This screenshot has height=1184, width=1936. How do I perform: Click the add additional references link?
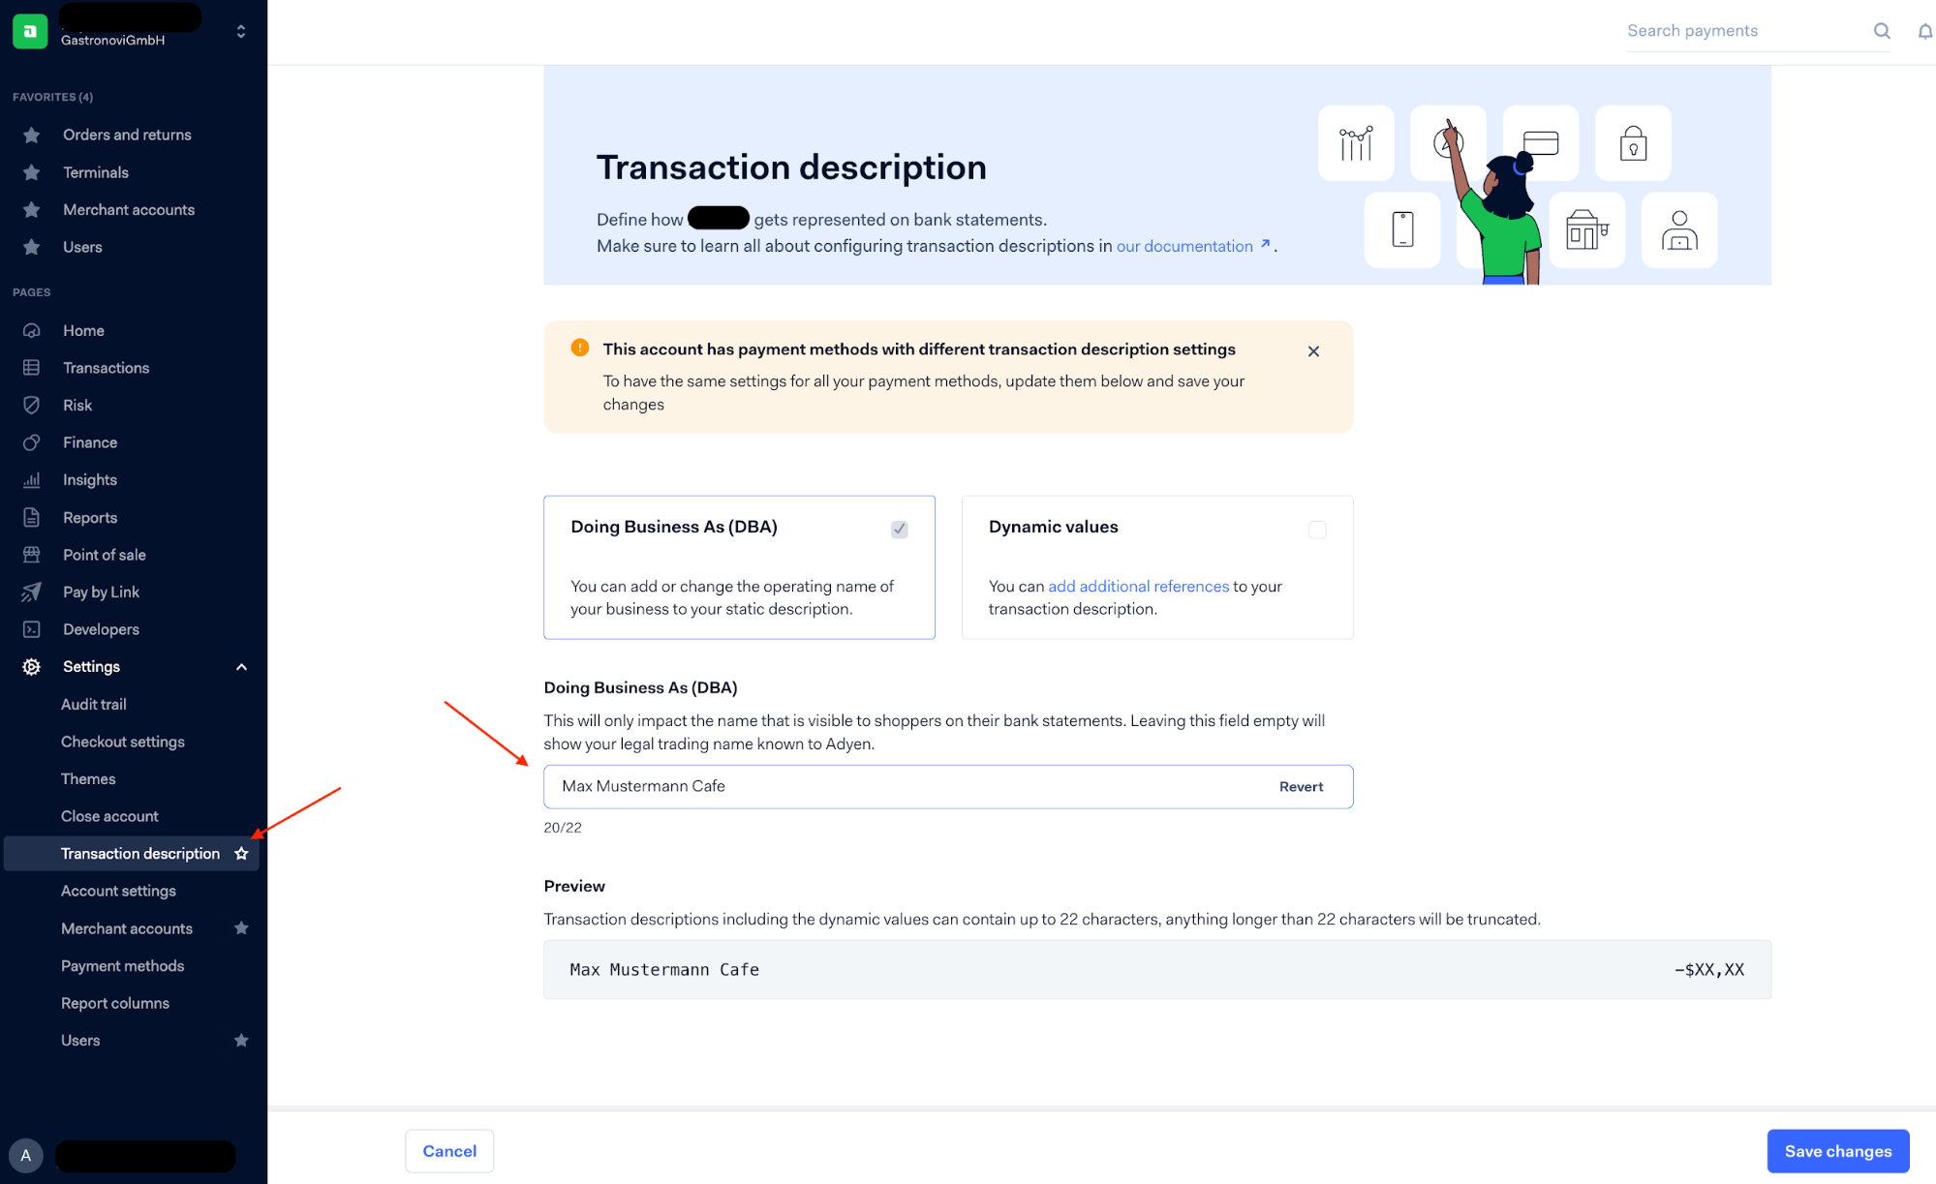pyautogui.click(x=1138, y=585)
